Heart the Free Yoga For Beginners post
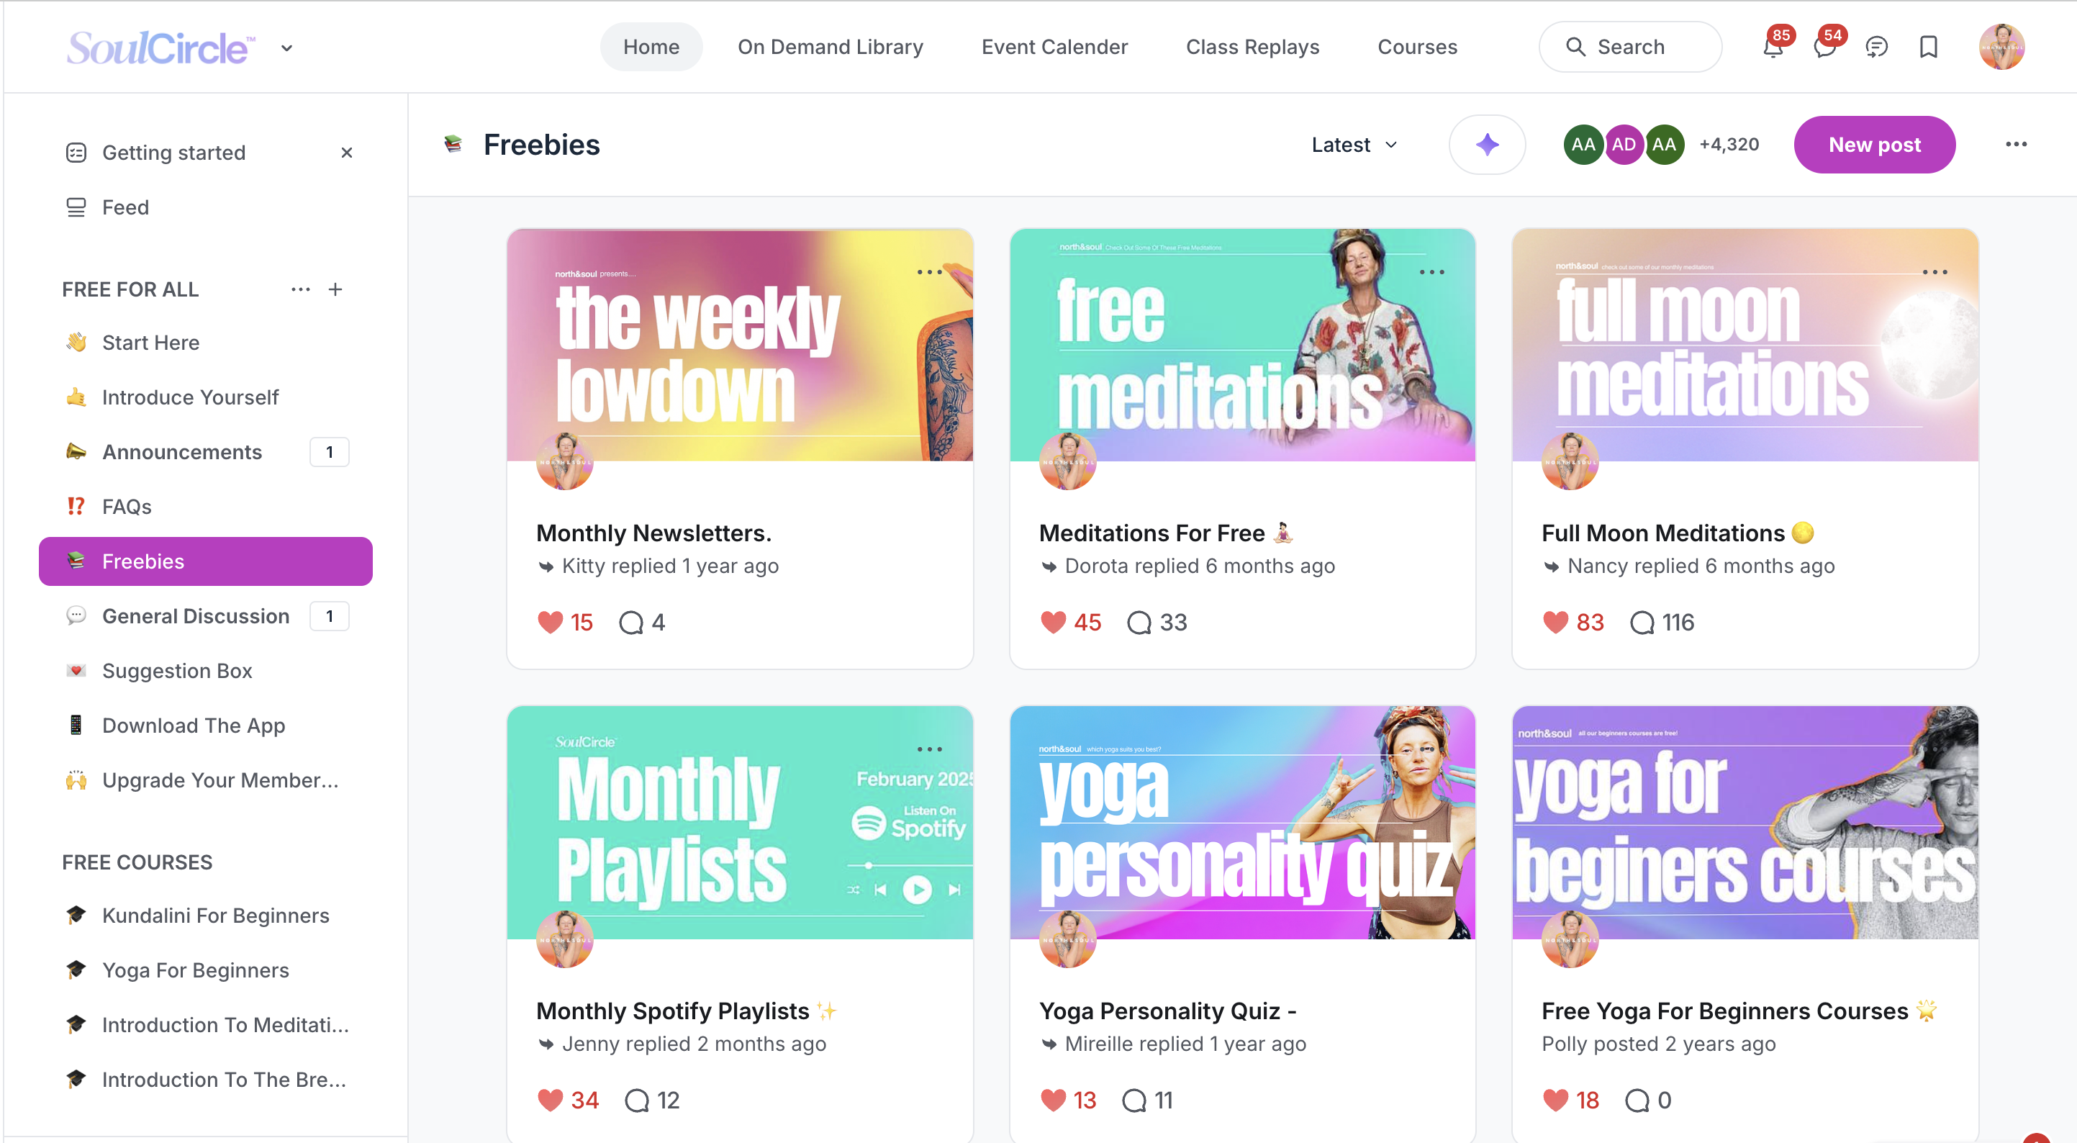Image resolution: width=2077 pixels, height=1143 pixels. click(x=1555, y=1098)
